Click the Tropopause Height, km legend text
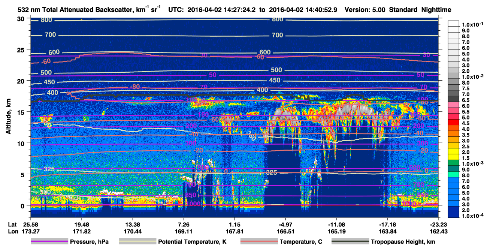Screen dimensions: 487x250 (403, 242)
